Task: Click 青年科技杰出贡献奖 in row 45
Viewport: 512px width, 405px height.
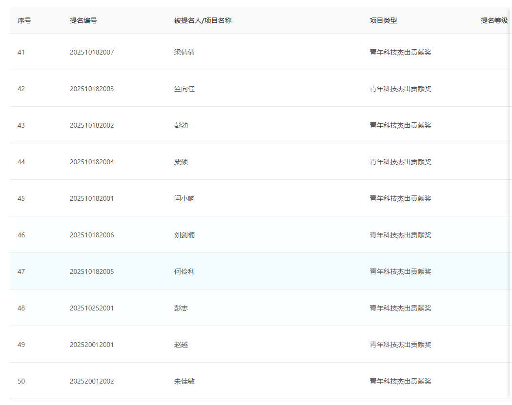Action: 400,198
